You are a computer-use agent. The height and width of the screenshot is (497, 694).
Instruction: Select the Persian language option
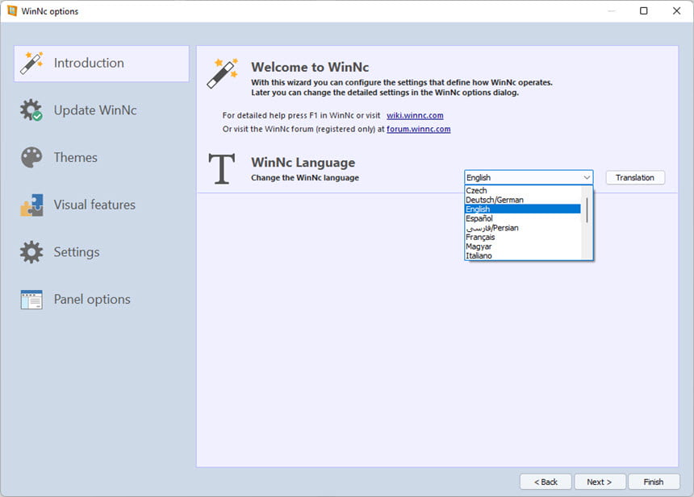[x=523, y=227]
